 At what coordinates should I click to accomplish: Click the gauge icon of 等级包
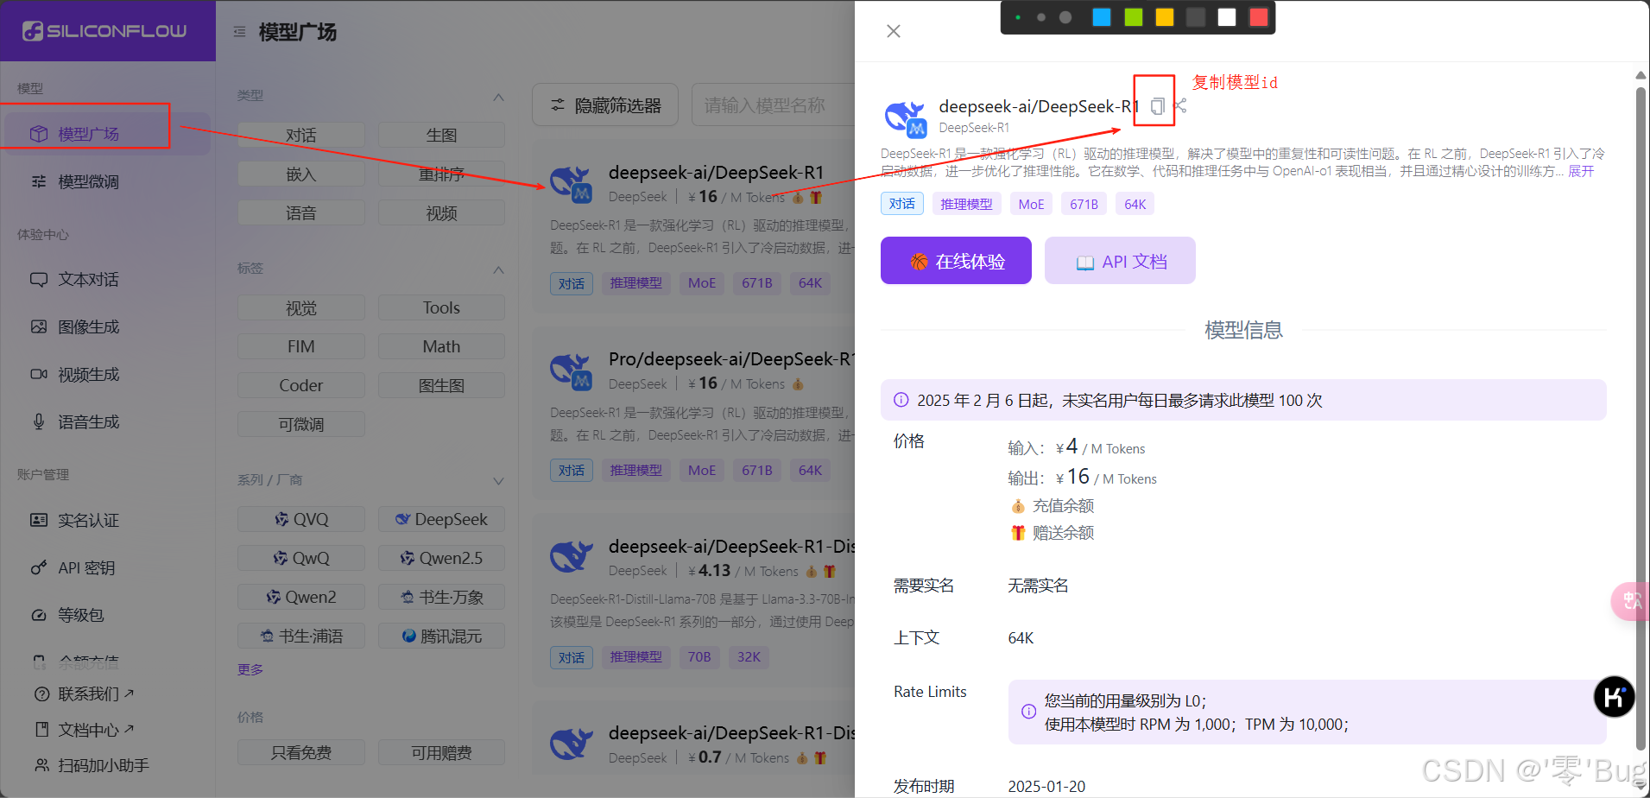(39, 615)
